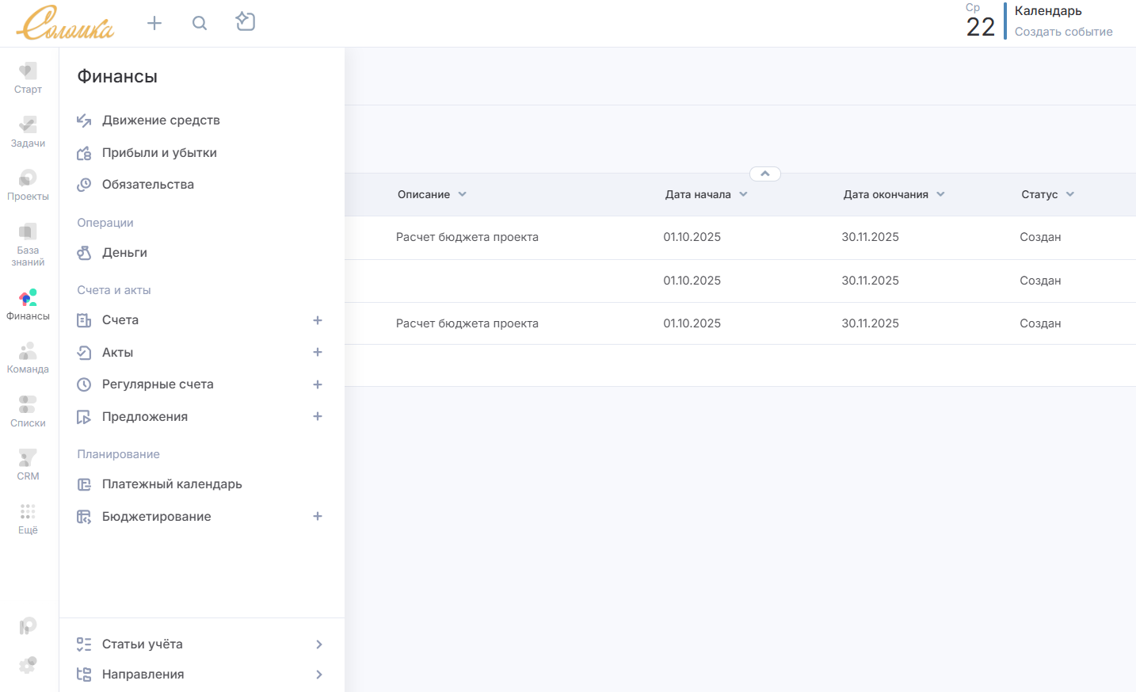This screenshot has height=692, width=1136.
Task: Go to the CRM sidebar section
Action: 28,465
